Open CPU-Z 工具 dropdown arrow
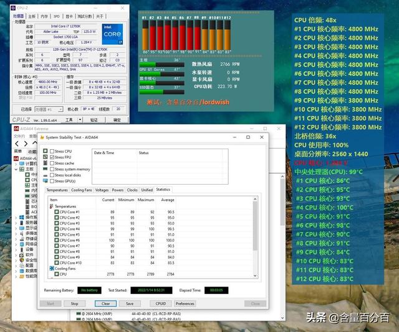Image resolution: width=399 pixels, height=332 pixels. pyautogui.click(x=80, y=119)
